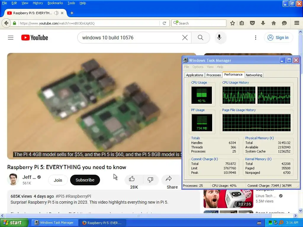Open the Firefox hamburger menu
Viewport: 303px width, 227px height.
(x=297, y=23)
